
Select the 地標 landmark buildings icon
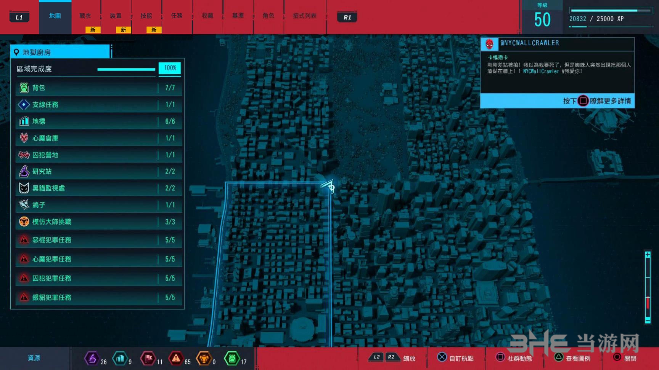point(24,121)
